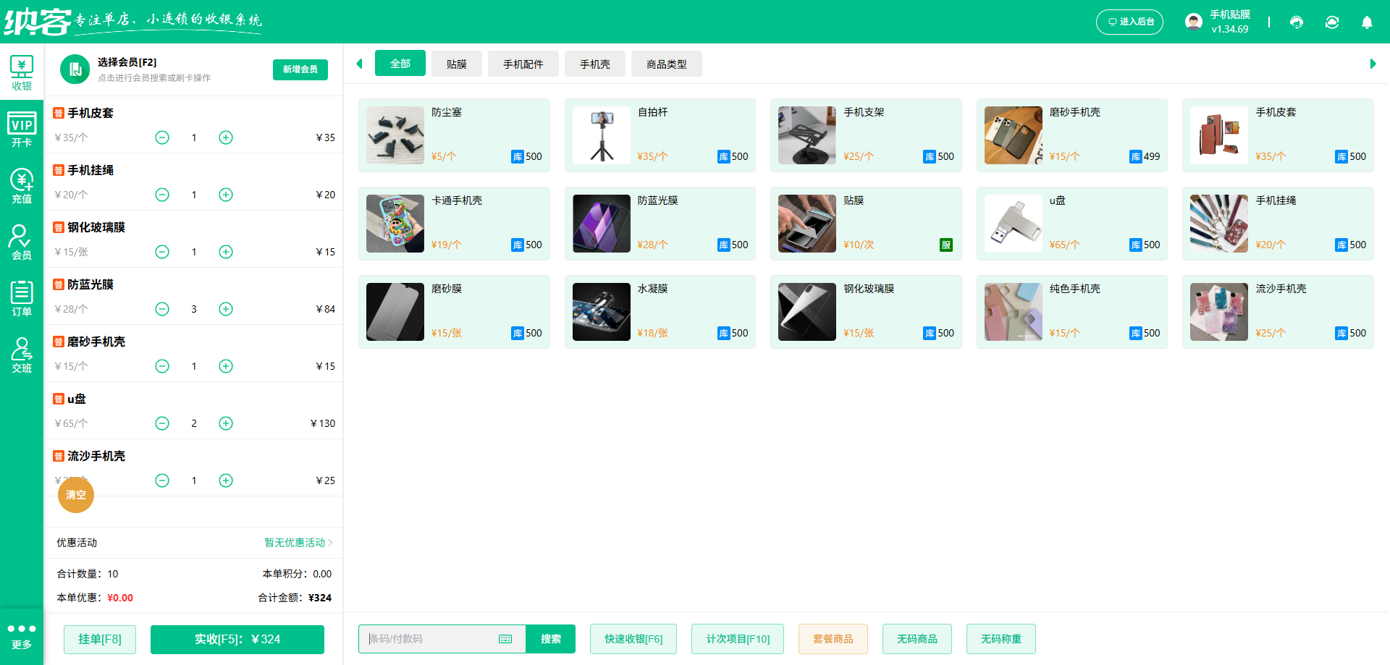The height and width of the screenshot is (665, 1390).
Task: Decrease quantity of u盘 in cart
Action: [162, 423]
